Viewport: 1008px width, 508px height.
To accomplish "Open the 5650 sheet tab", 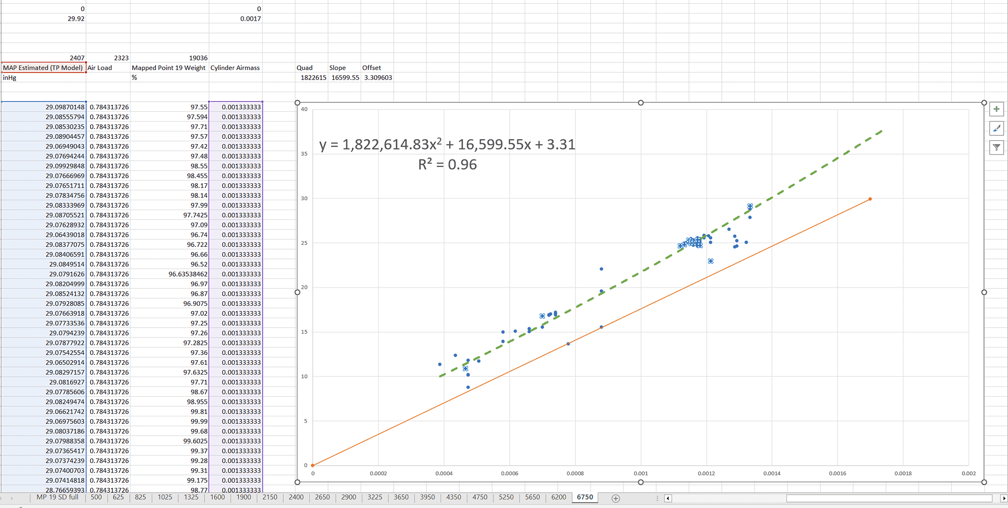I will coord(533,497).
